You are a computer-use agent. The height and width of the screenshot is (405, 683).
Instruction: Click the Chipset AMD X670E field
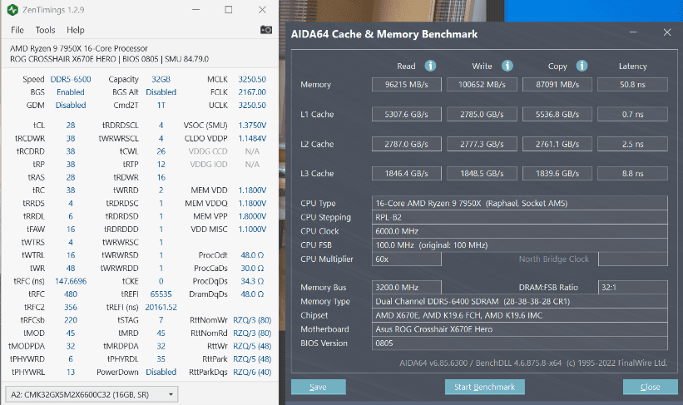(520, 315)
